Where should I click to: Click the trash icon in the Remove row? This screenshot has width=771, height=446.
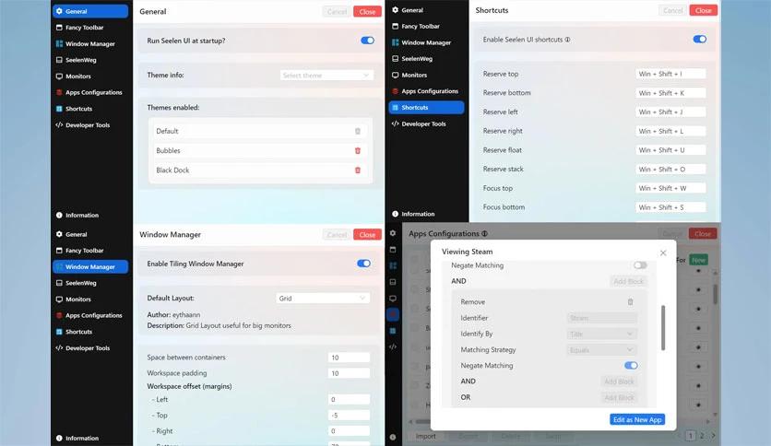[x=631, y=301]
